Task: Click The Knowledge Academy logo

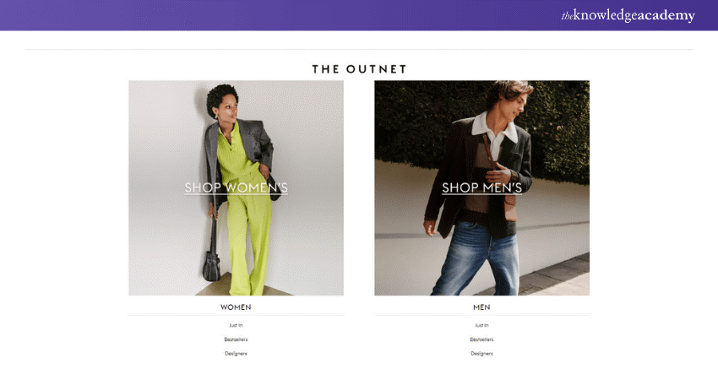Action: pos(628,15)
